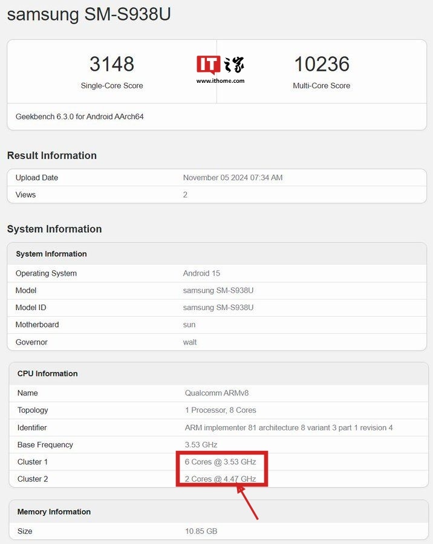Select the single-core score value 3148
433x544 pixels.
pos(112,64)
